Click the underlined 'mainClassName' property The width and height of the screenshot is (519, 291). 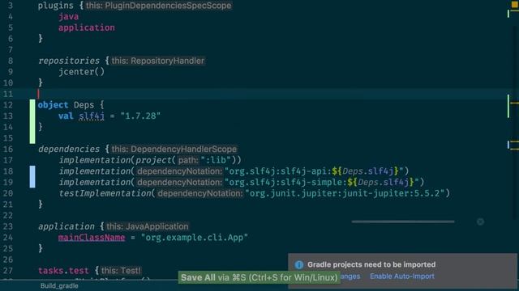click(92, 238)
